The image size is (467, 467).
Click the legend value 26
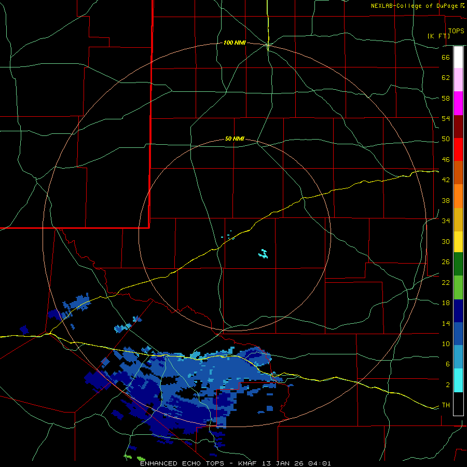point(446,262)
